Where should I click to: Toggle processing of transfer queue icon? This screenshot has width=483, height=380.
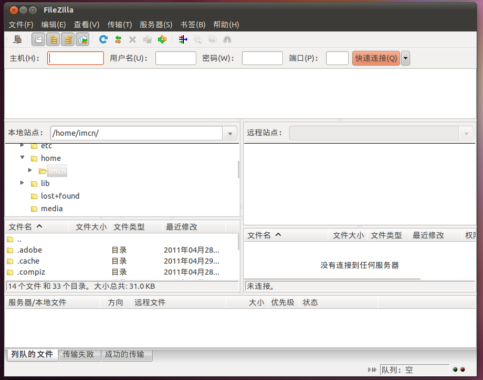coord(118,39)
